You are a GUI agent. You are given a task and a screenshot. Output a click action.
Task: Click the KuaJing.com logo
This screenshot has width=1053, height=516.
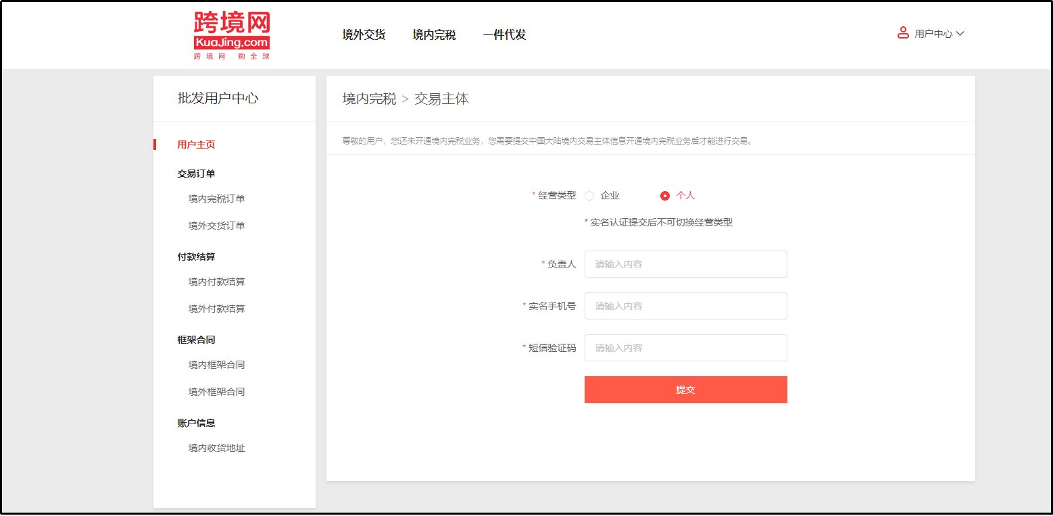coord(231,35)
